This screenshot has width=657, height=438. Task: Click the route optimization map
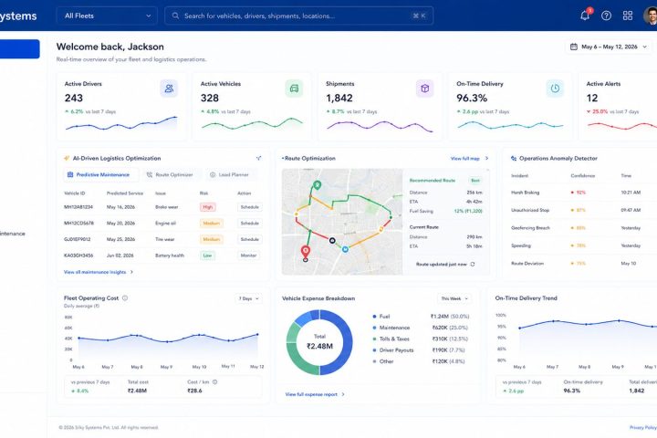pyautogui.click(x=342, y=222)
